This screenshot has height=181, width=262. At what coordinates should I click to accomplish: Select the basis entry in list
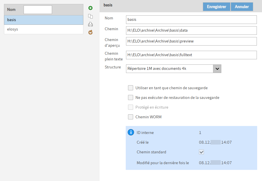click(x=44, y=20)
